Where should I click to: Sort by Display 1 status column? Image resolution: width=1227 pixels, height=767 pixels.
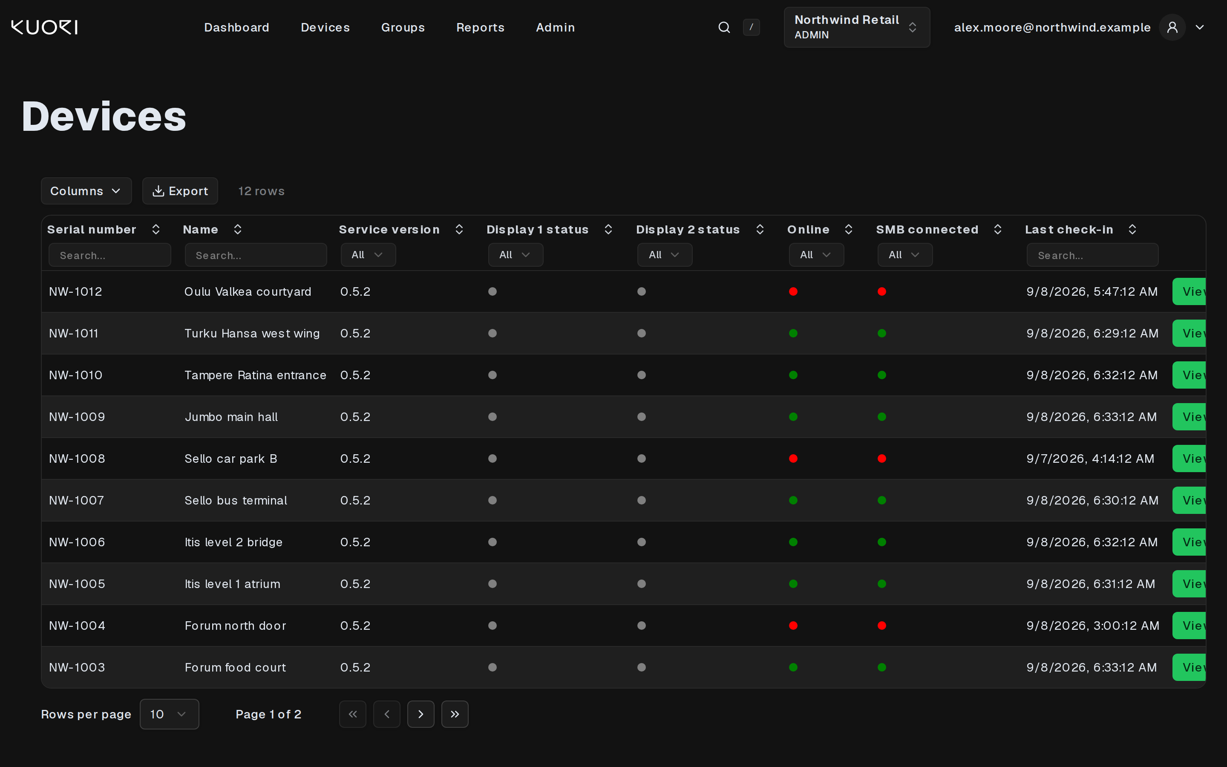pos(608,229)
